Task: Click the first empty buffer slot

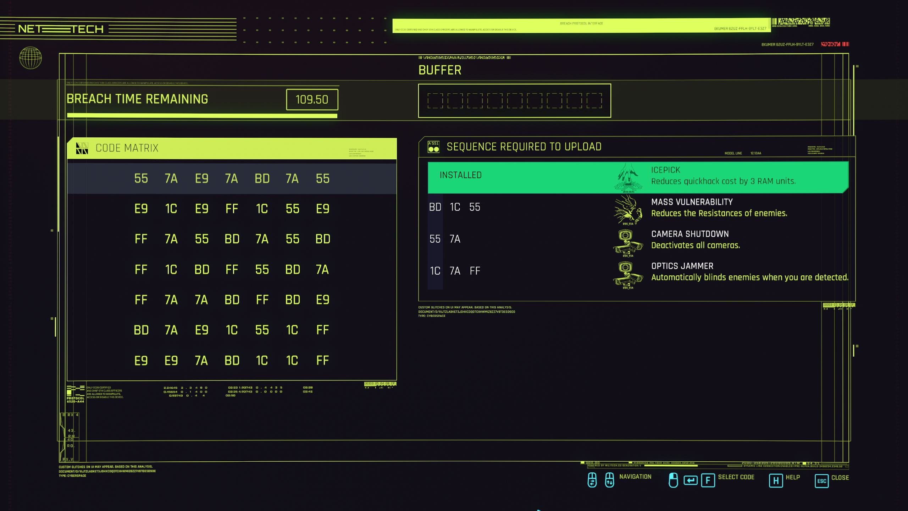Action: click(x=435, y=101)
